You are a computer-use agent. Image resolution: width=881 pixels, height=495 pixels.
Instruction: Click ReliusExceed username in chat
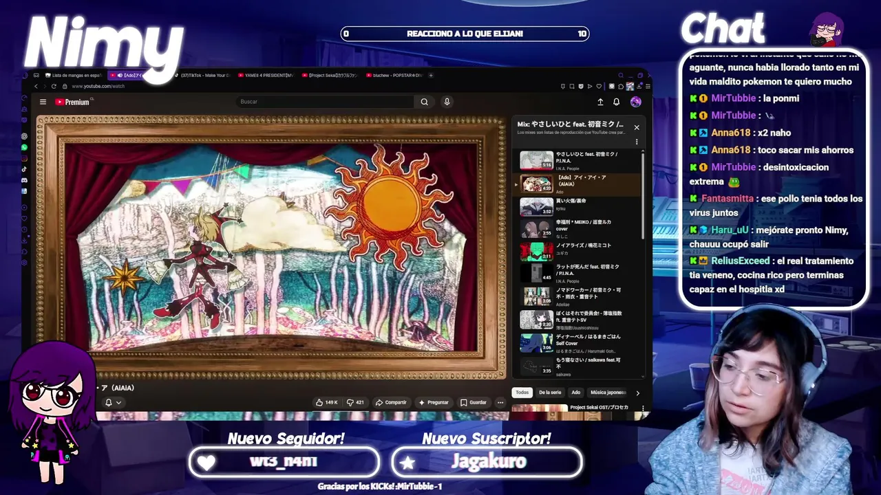[x=740, y=261]
